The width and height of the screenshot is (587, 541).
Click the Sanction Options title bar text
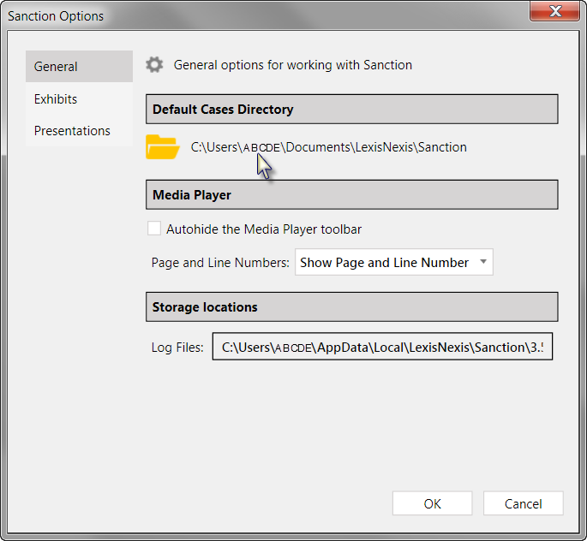click(56, 16)
